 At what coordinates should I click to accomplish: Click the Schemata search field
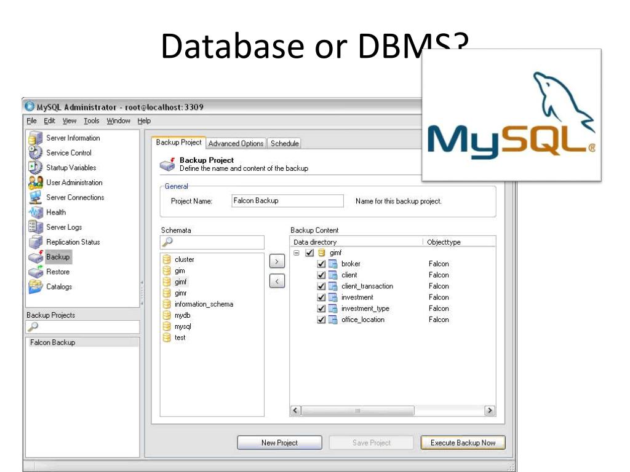(212, 242)
